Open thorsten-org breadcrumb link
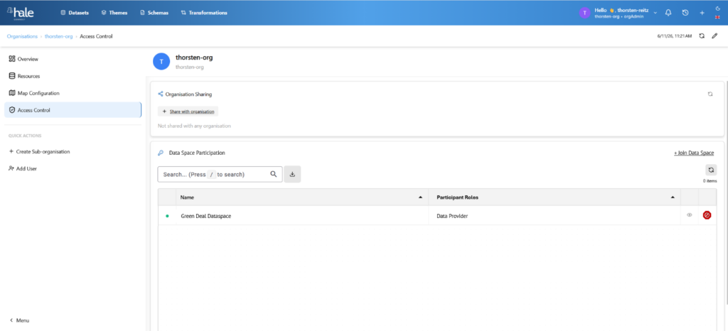 (x=58, y=36)
